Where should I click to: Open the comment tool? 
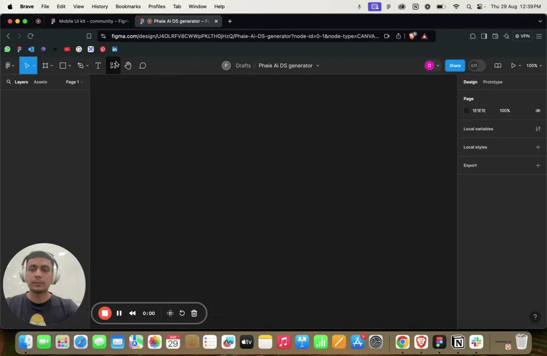click(x=143, y=65)
